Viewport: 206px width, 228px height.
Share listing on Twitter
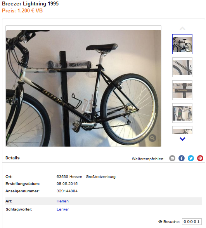click(191, 158)
